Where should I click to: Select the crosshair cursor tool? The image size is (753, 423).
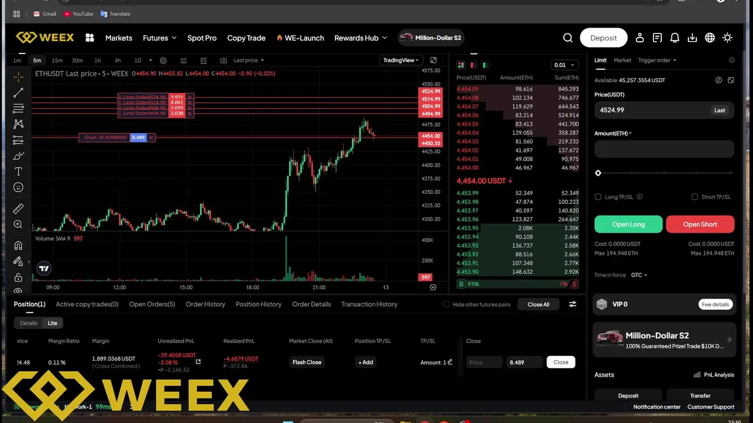18,77
